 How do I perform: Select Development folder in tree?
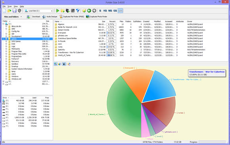point(16,36)
